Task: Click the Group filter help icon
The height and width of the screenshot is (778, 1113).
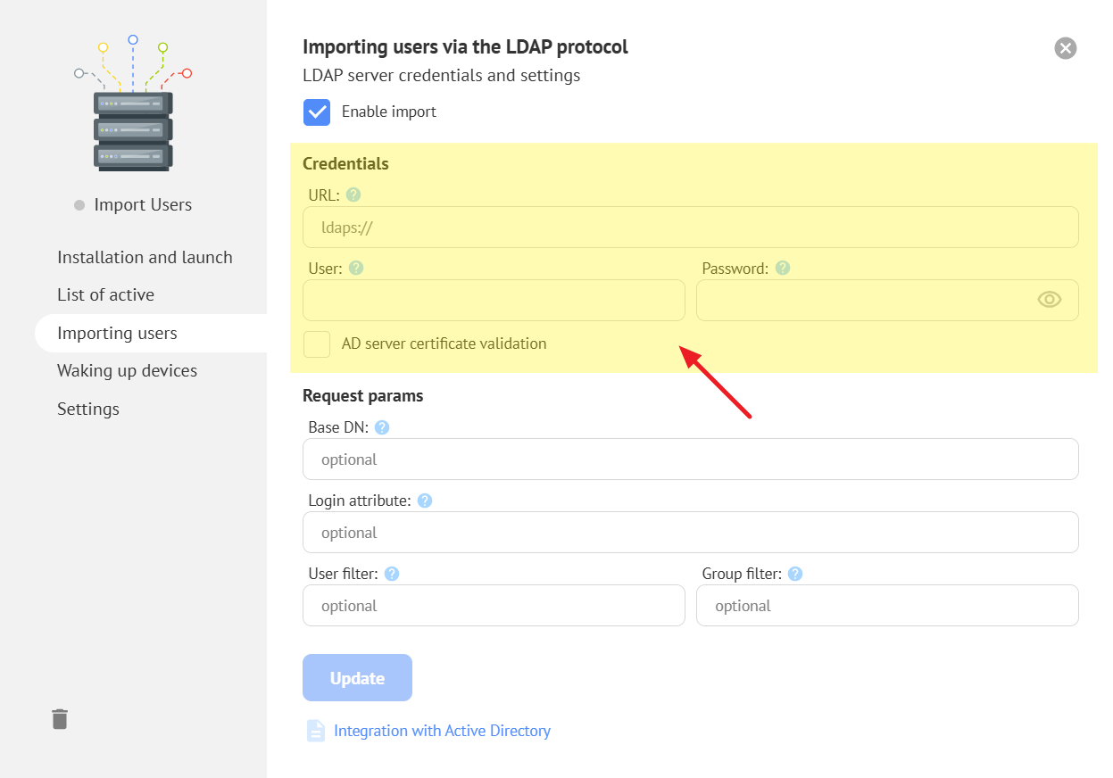Action: [795, 574]
